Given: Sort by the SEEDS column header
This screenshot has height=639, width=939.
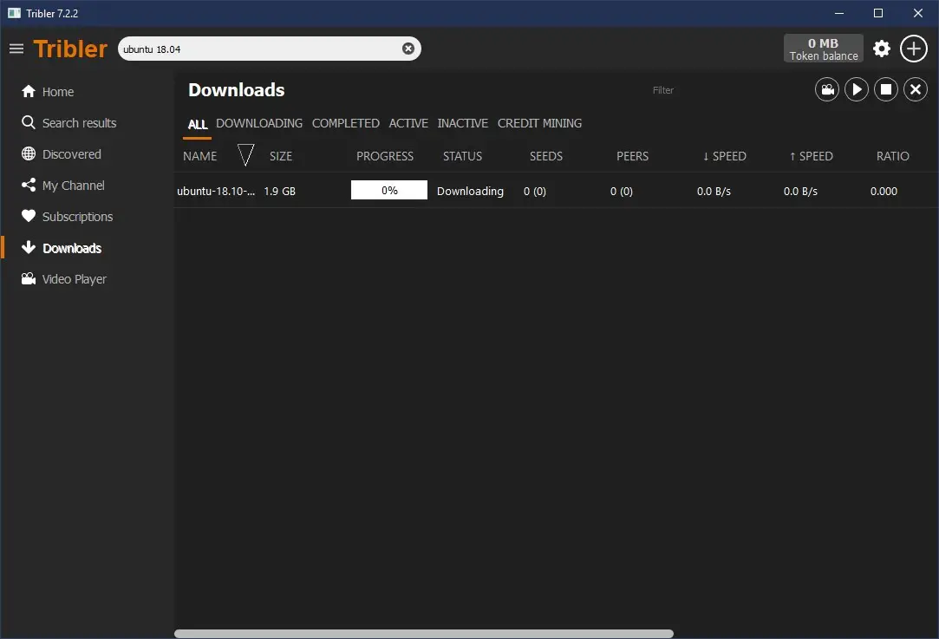Looking at the screenshot, I should coord(546,156).
